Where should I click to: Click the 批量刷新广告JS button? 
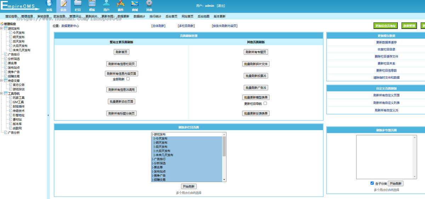(x=256, y=88)
